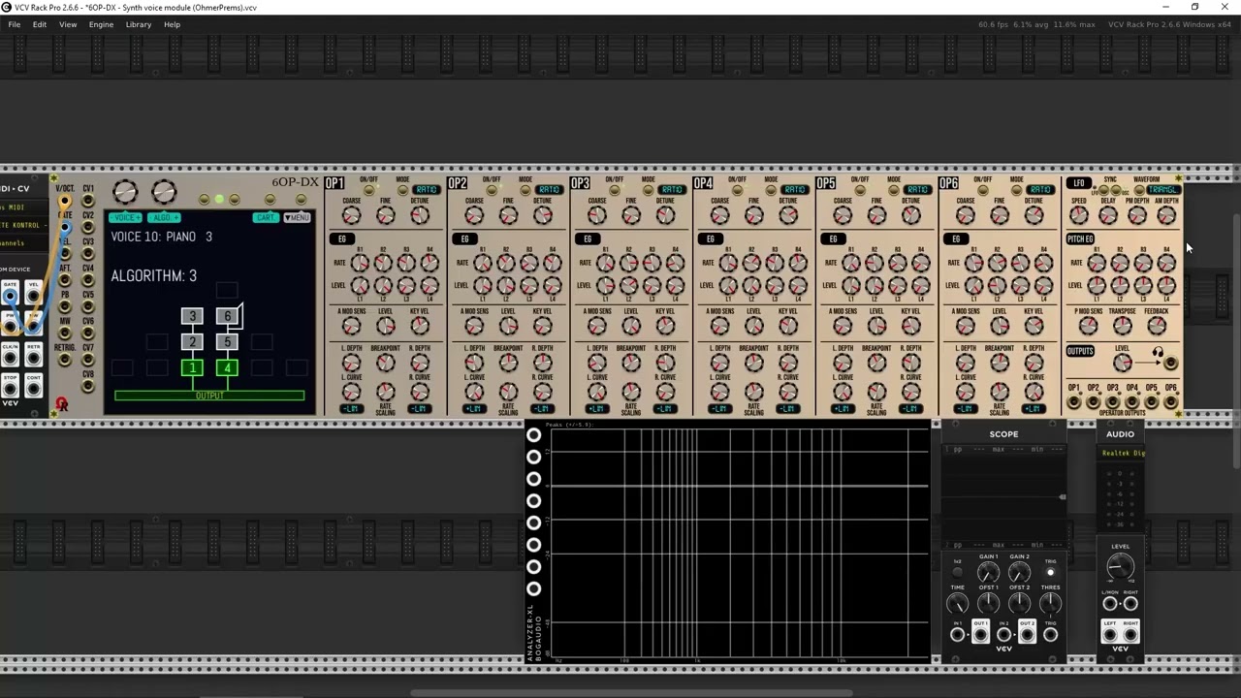
Task: Open the File menu
Action: point(15,24)
